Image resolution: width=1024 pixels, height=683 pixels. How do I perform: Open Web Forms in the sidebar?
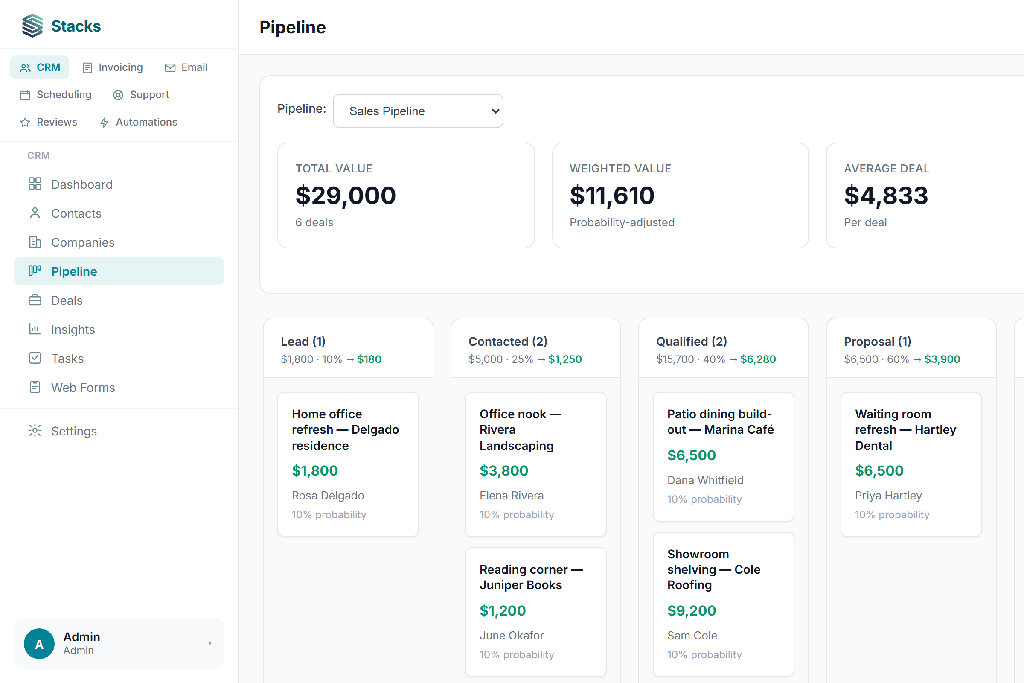pos(119,388)
